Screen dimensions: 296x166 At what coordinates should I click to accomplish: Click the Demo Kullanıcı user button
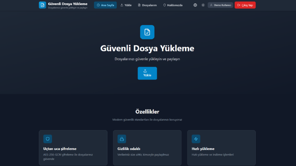pyautogui.click(x=220, y=5)
